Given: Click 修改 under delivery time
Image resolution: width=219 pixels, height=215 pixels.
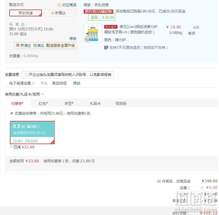Looking at the screenshot, I should click(73, 39).
